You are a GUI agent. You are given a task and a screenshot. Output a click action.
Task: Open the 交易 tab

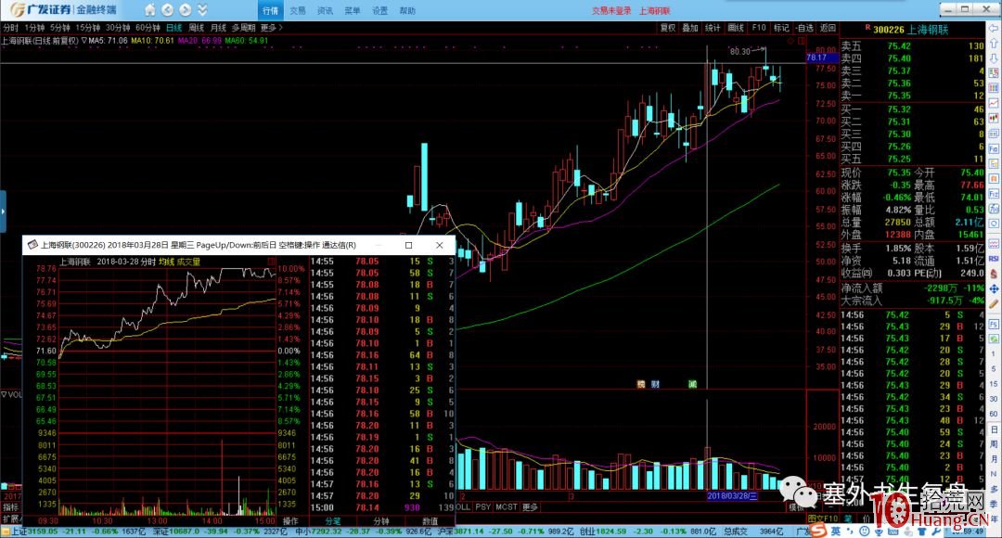[298, 10]
